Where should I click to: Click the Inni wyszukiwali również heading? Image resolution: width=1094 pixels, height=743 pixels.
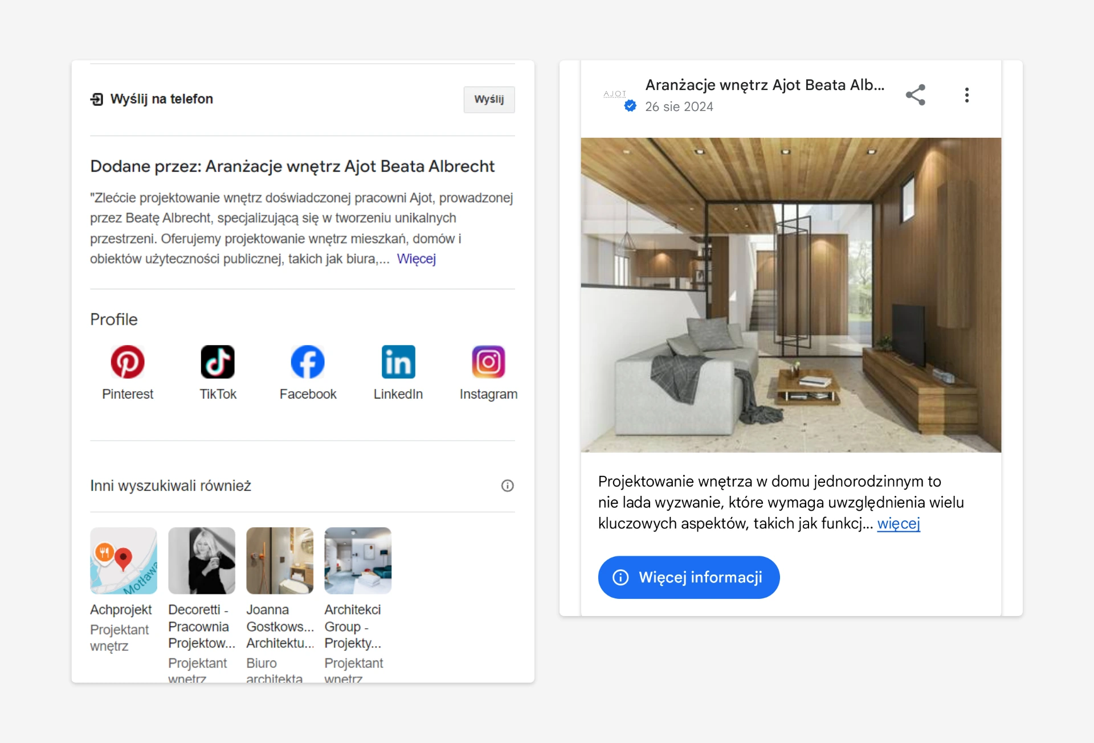[x=170, y=486]
